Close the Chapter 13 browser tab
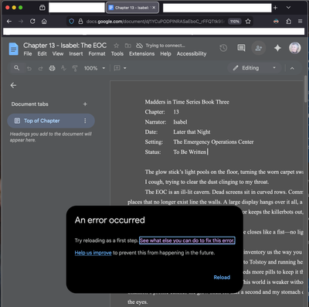The image size is (309, 307). [154, 8]
